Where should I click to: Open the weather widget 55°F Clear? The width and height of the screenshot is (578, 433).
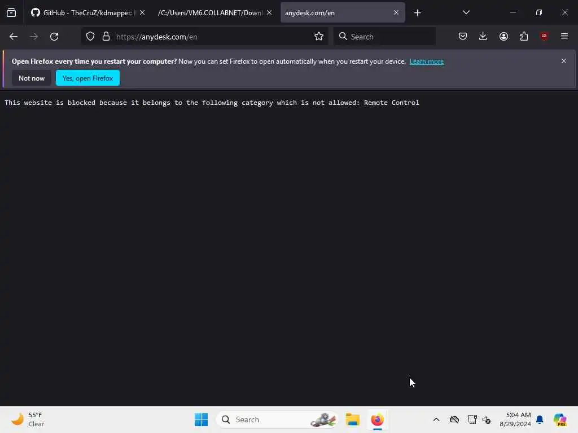click(28, 419)
